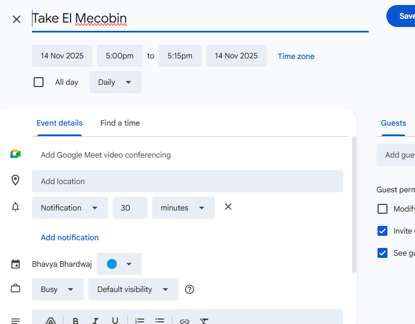Close the event editor with the X icon
This screenshot has width=415, height=324.
click(17, 19)
